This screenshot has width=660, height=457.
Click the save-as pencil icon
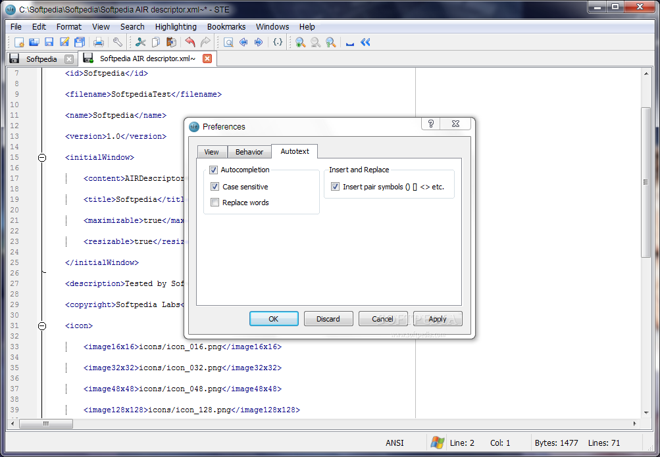click(x=64, y=42)
